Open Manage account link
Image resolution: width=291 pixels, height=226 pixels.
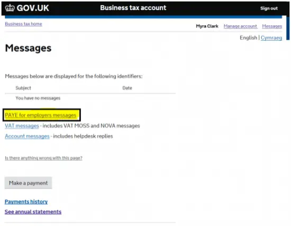(240, 26)
